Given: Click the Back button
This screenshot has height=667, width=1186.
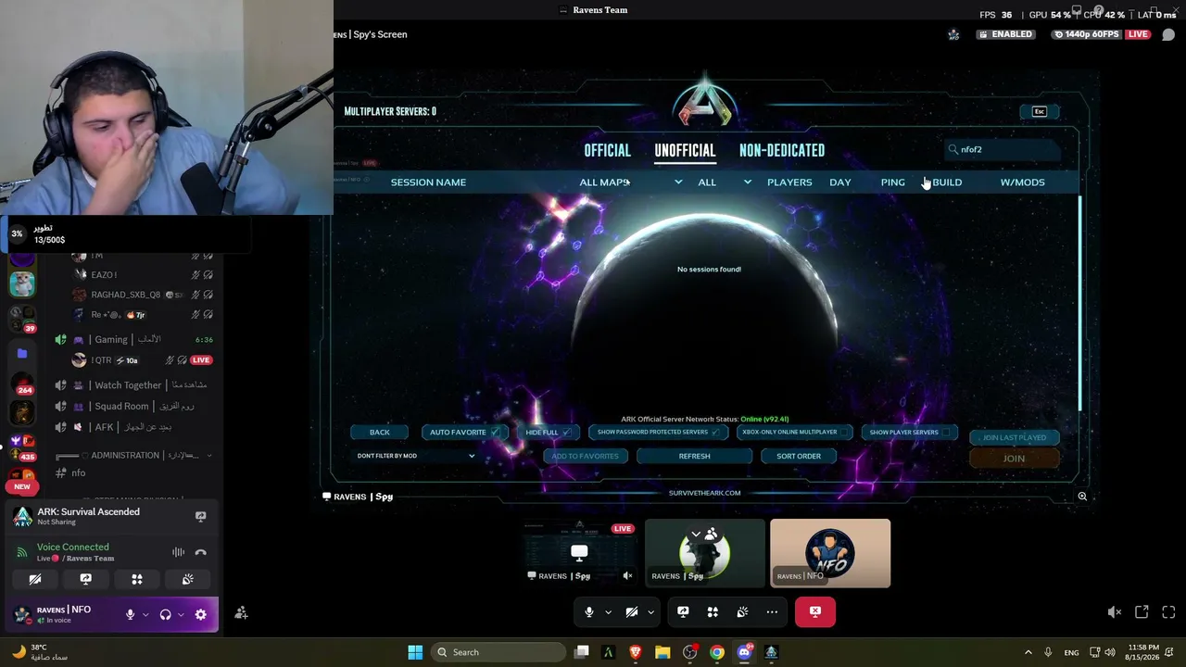Looking at the screenshot, I should tap(380, 432).
